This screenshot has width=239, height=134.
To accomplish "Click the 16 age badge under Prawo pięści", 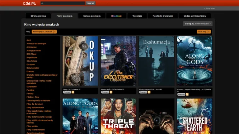I will point(111,92).
